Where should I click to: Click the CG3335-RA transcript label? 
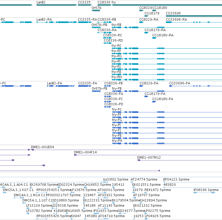tap(87, 20)
